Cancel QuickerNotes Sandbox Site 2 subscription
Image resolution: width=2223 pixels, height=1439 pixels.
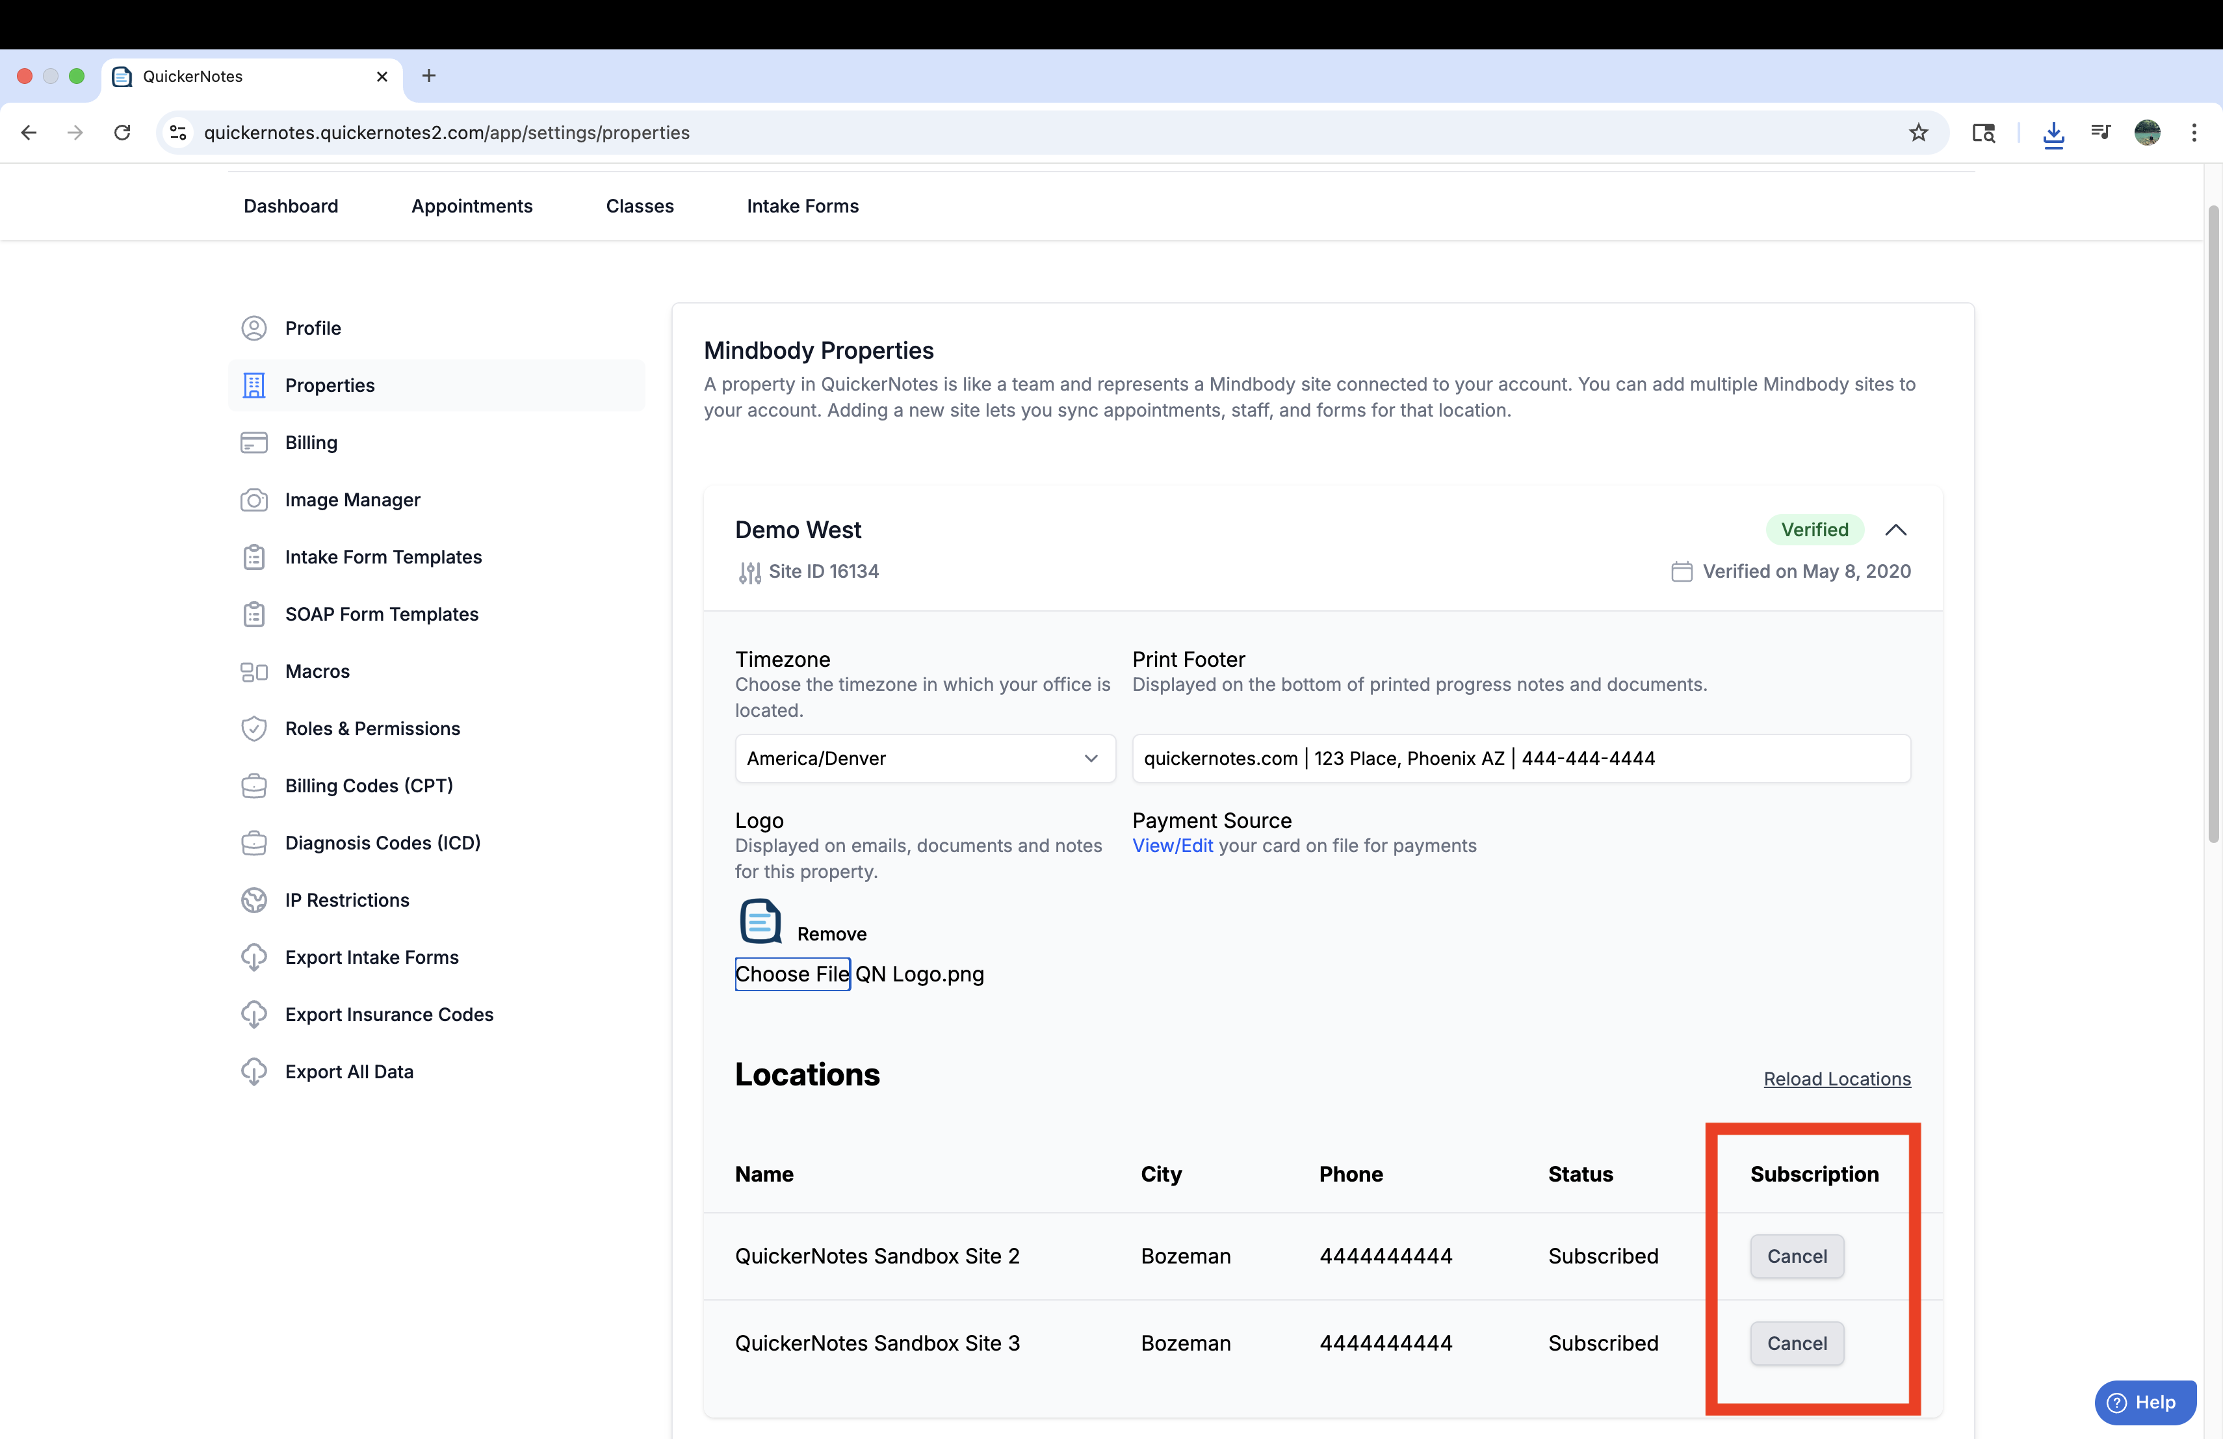1796,1256
